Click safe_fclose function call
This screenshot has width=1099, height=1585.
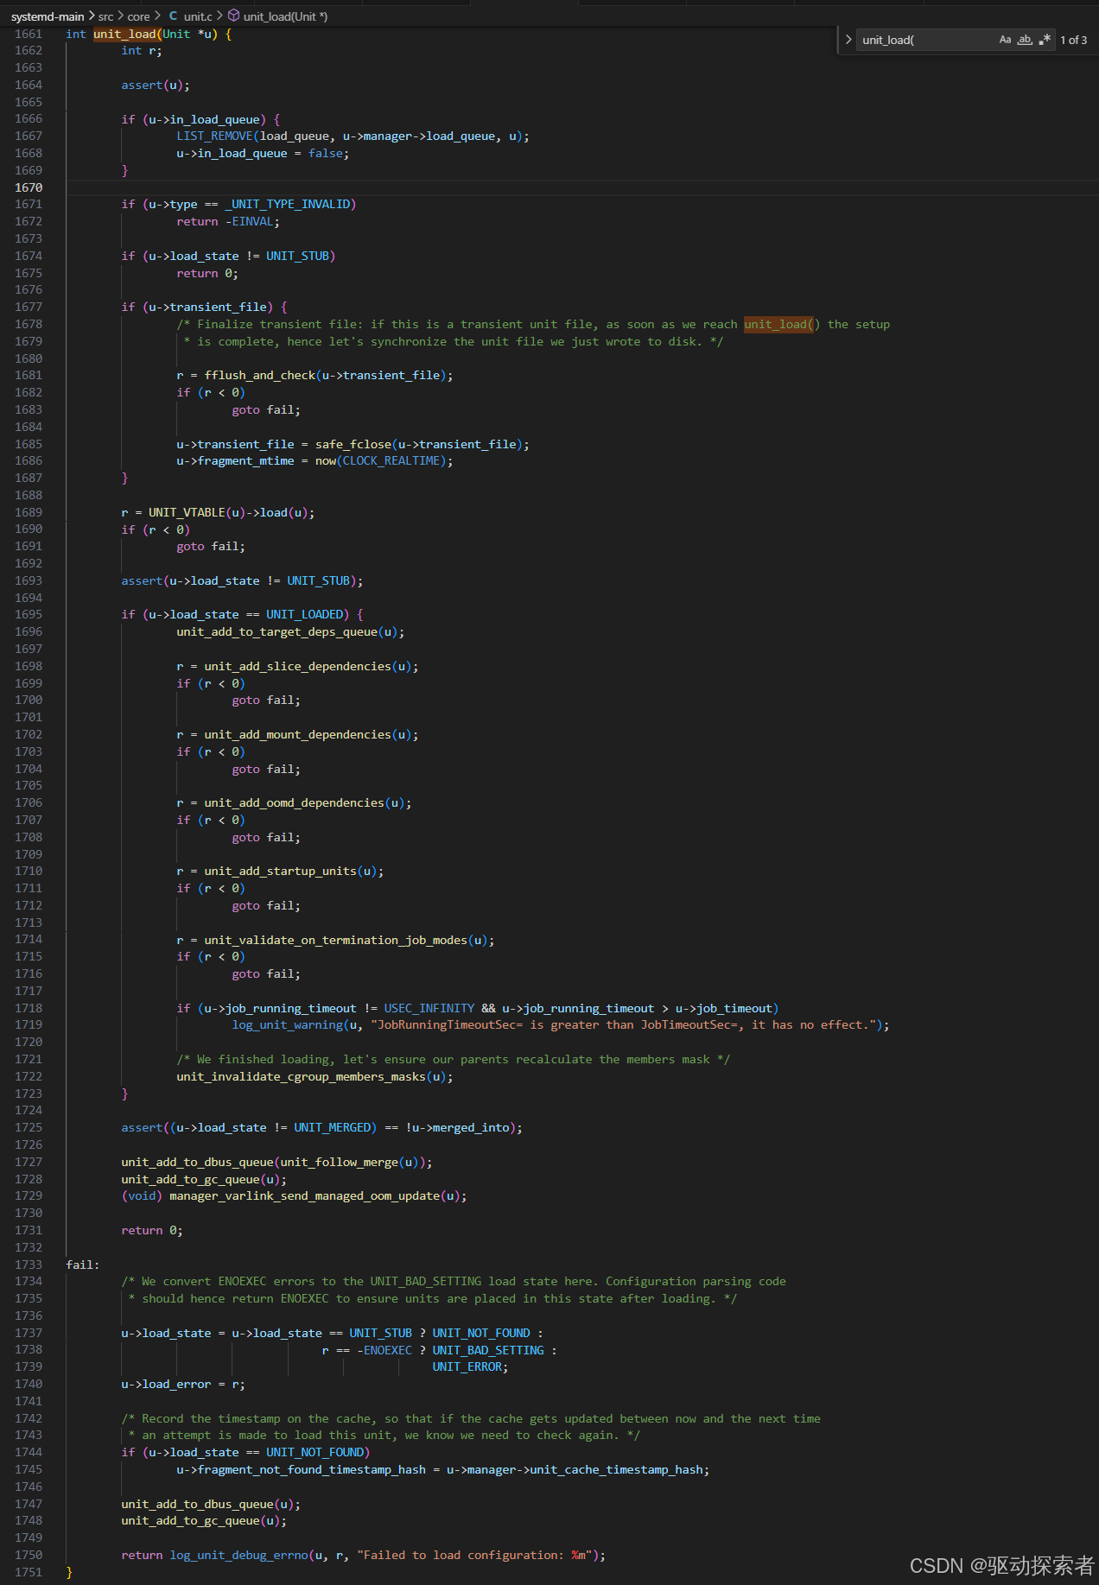click(x=353, y=444)
